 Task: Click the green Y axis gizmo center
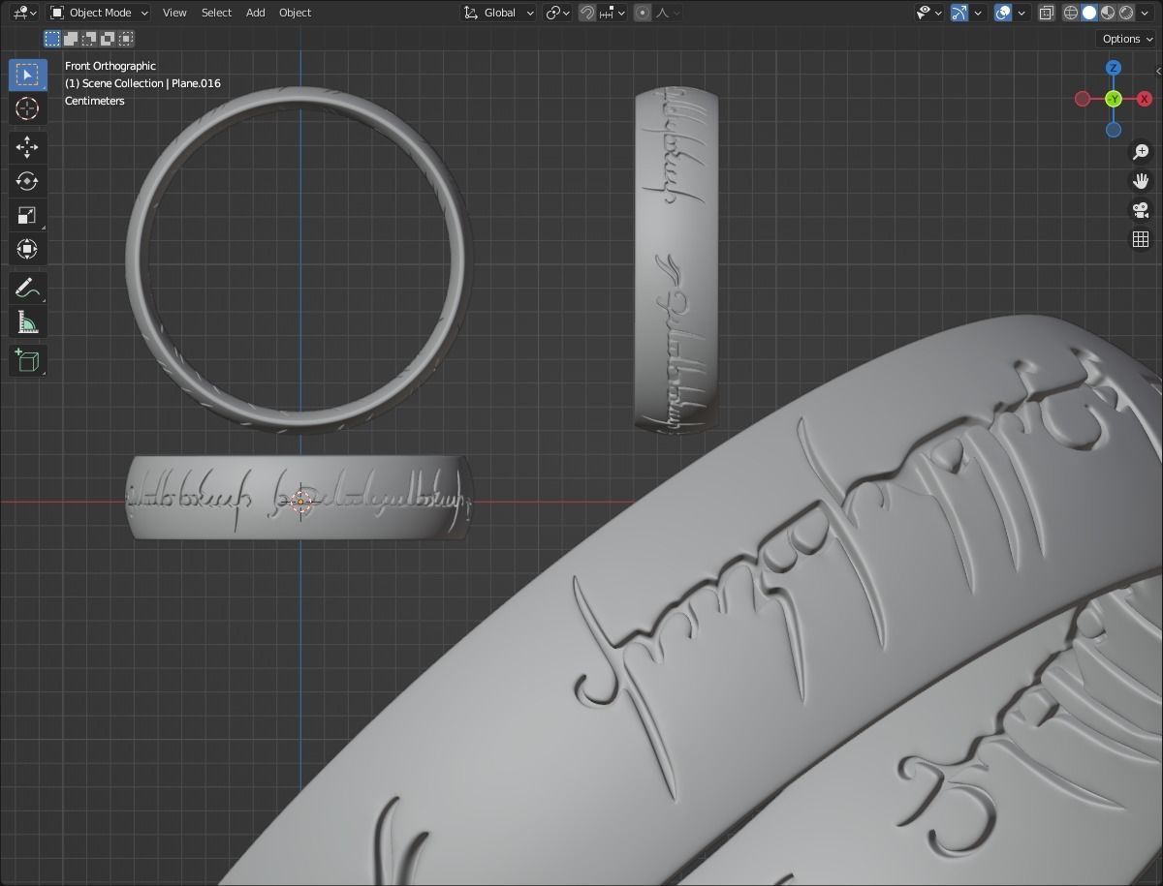tap(1114, 99)
